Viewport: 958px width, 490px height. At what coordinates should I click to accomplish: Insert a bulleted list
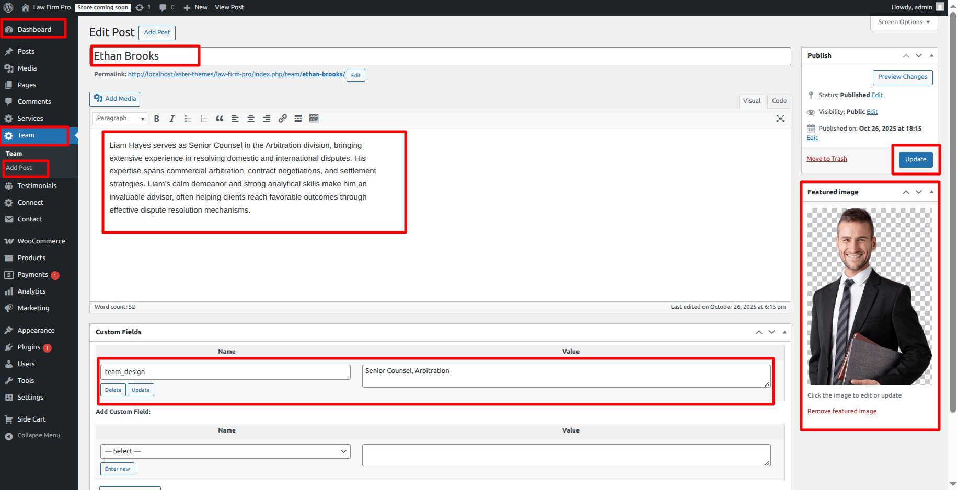[188, 119]
